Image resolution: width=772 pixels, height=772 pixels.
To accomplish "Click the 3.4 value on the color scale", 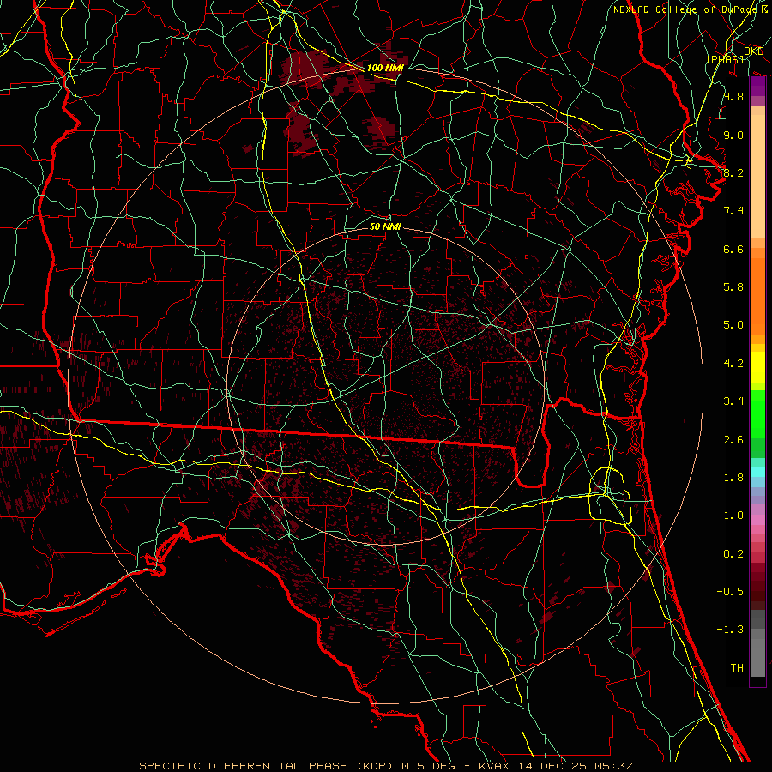I will click(733, 401).
